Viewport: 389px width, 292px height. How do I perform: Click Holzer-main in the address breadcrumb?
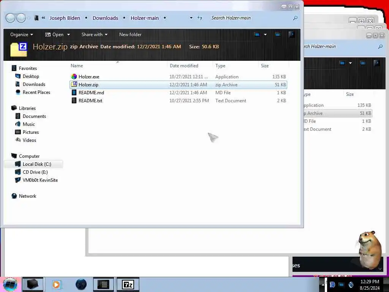point(145,18)
